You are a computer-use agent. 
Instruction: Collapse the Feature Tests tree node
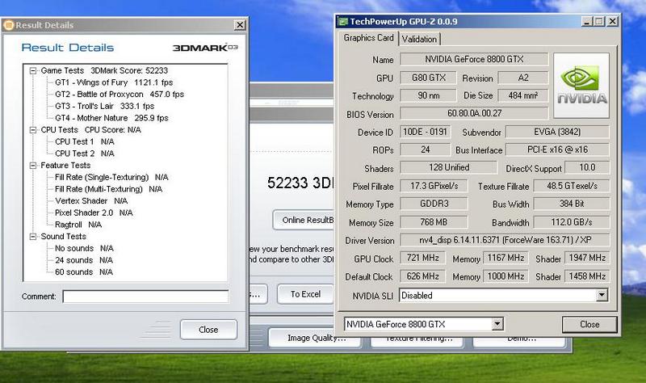(33, 166)
